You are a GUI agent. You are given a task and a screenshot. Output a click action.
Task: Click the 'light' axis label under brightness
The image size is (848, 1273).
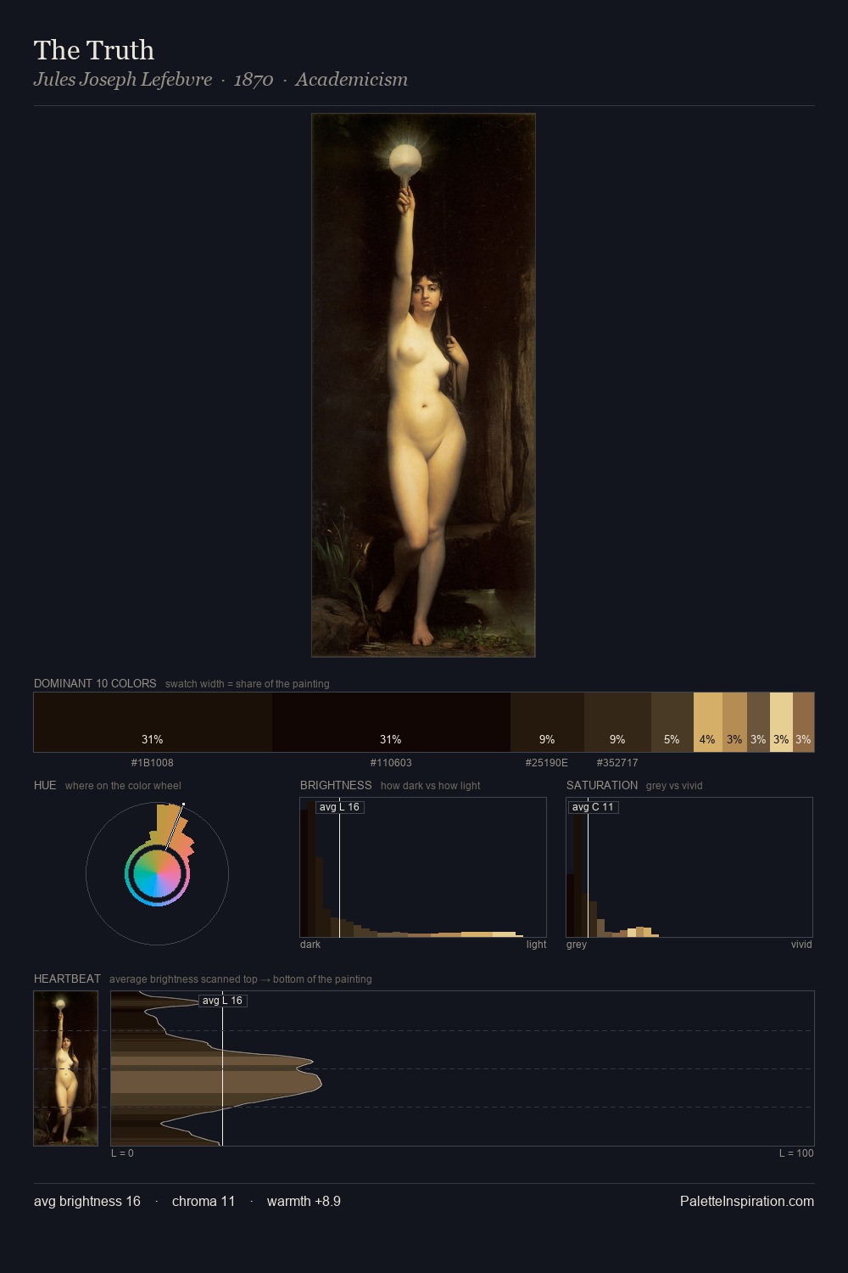pos(536,945)
